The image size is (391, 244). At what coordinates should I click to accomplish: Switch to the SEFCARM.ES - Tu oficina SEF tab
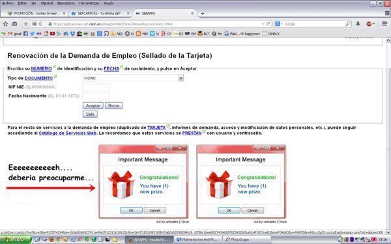click(x=100, y=14)
